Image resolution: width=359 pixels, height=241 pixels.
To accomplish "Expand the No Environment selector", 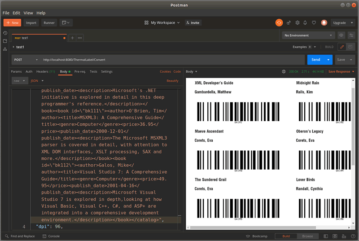I will 308,35.
